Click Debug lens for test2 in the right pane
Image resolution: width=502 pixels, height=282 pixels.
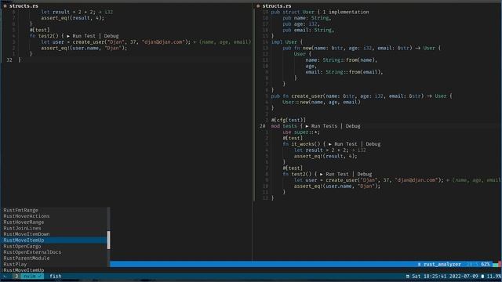pos(364,174)
